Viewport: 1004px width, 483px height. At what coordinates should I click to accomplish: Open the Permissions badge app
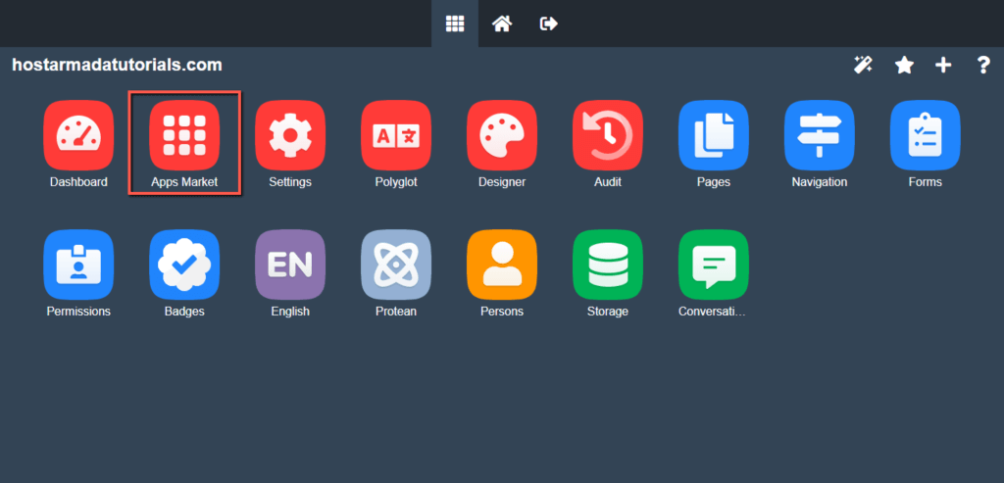[x=78, y=265]
